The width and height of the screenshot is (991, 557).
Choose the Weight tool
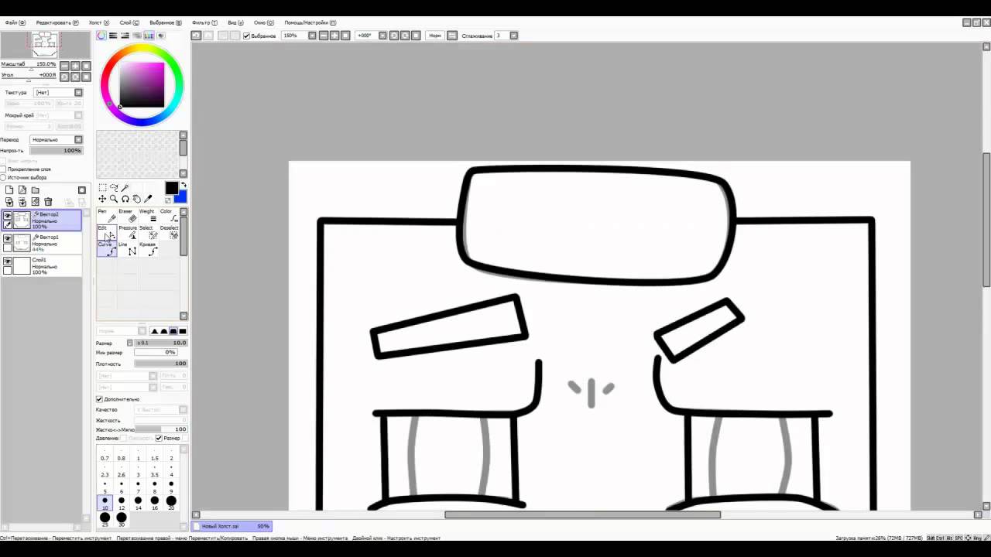(x=147, y=216)
